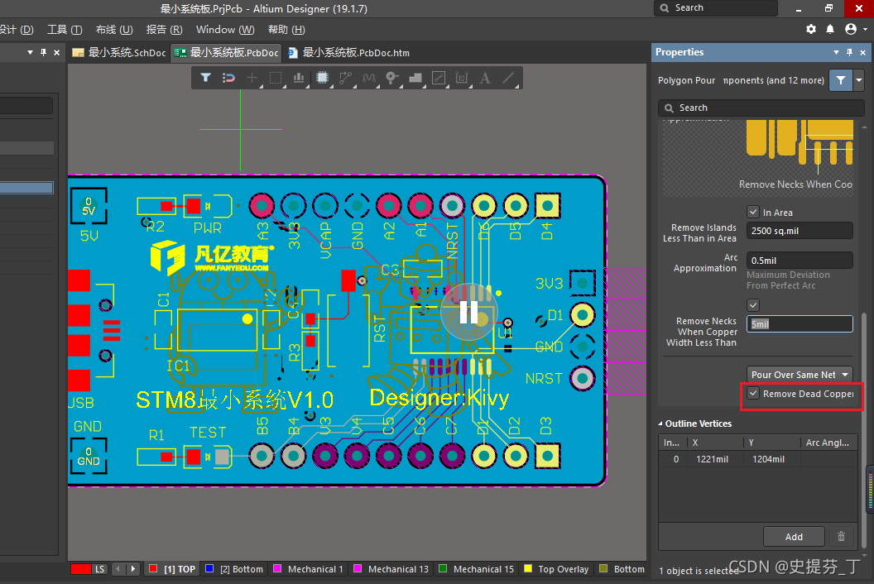Open filter options dropdown arrow
Viewport: 874px width, 584px height.
(x=859, y=80)
